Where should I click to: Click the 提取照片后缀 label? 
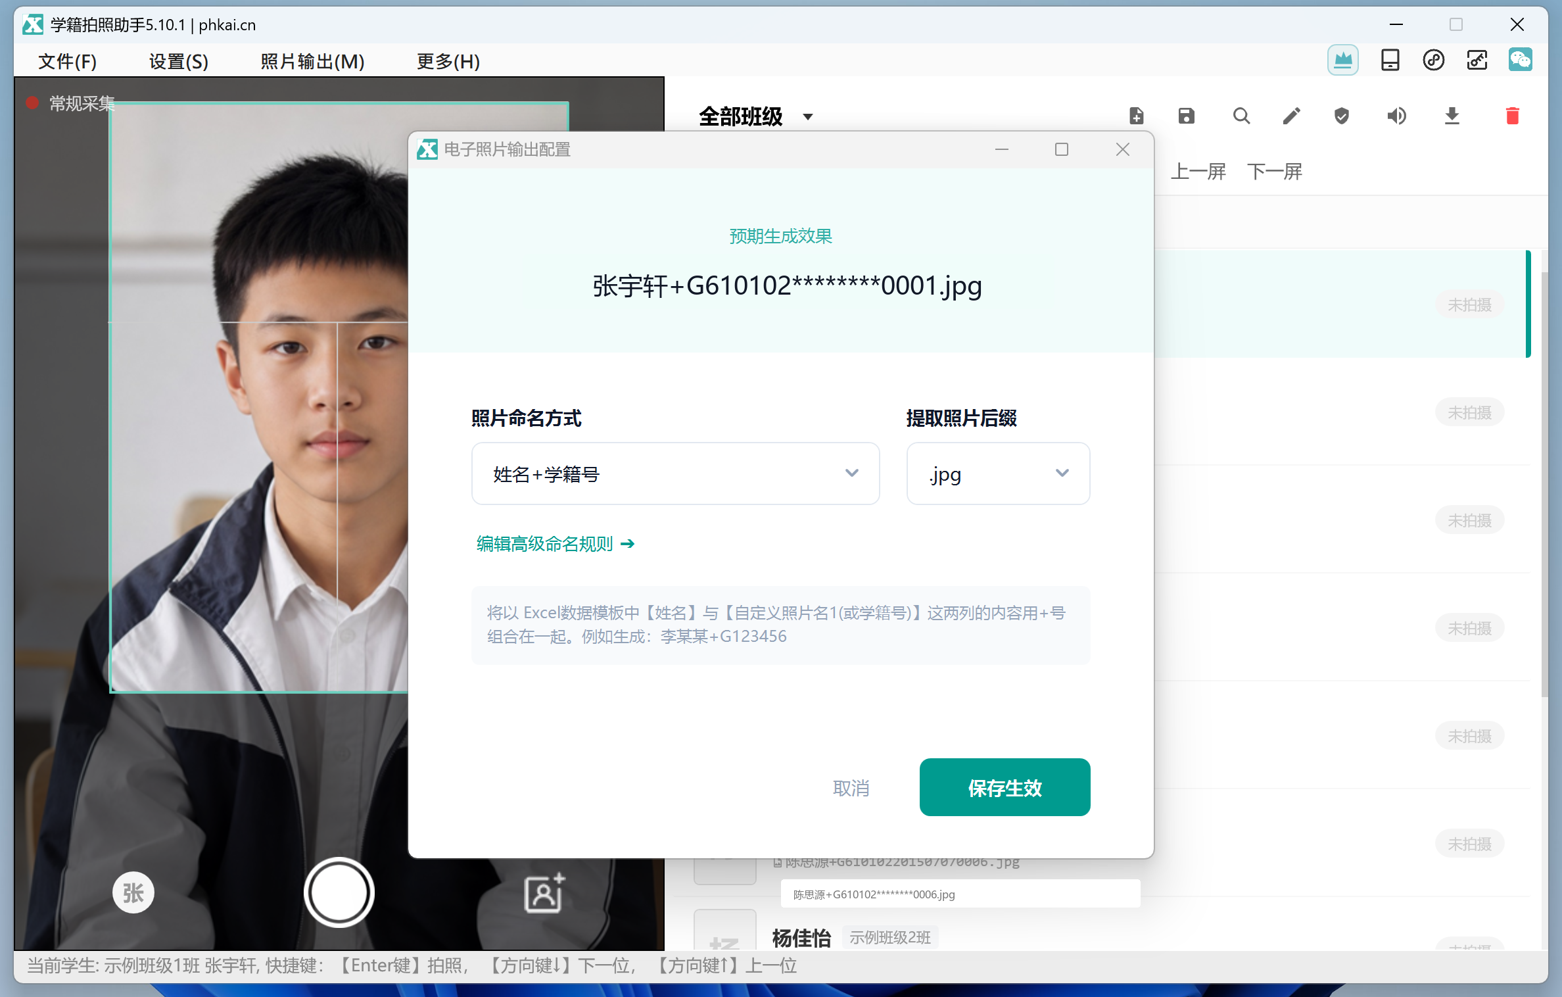pyautogui.click(x=961, y=418)
